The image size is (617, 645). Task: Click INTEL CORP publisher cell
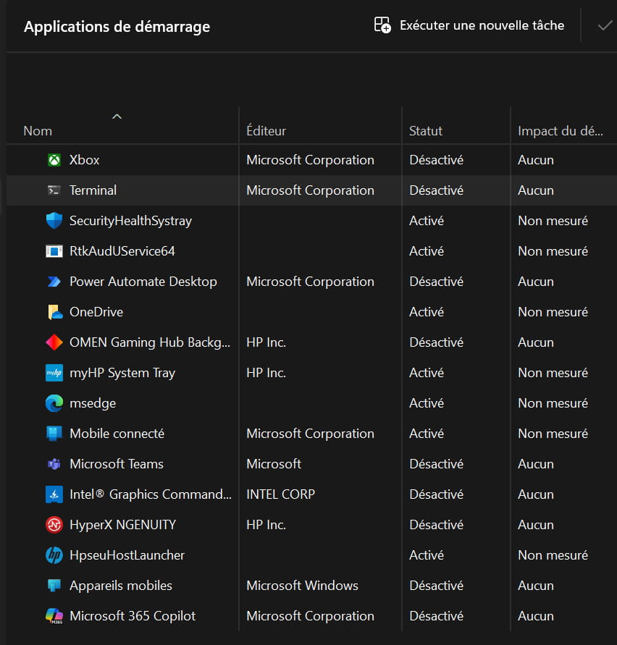coord(281,494)
